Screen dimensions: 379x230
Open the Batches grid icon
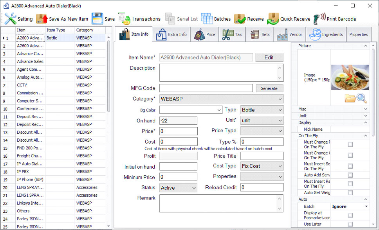[207, 19]
